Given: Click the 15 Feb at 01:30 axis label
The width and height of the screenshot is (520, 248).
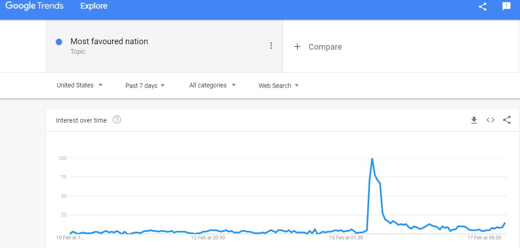Looking at the screenshot, I should [x=346, y=238].
